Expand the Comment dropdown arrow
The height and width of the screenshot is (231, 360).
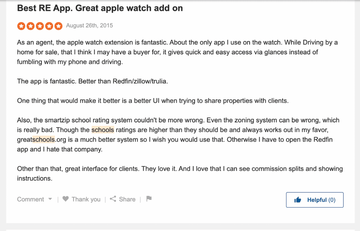(x=50, y=199)
